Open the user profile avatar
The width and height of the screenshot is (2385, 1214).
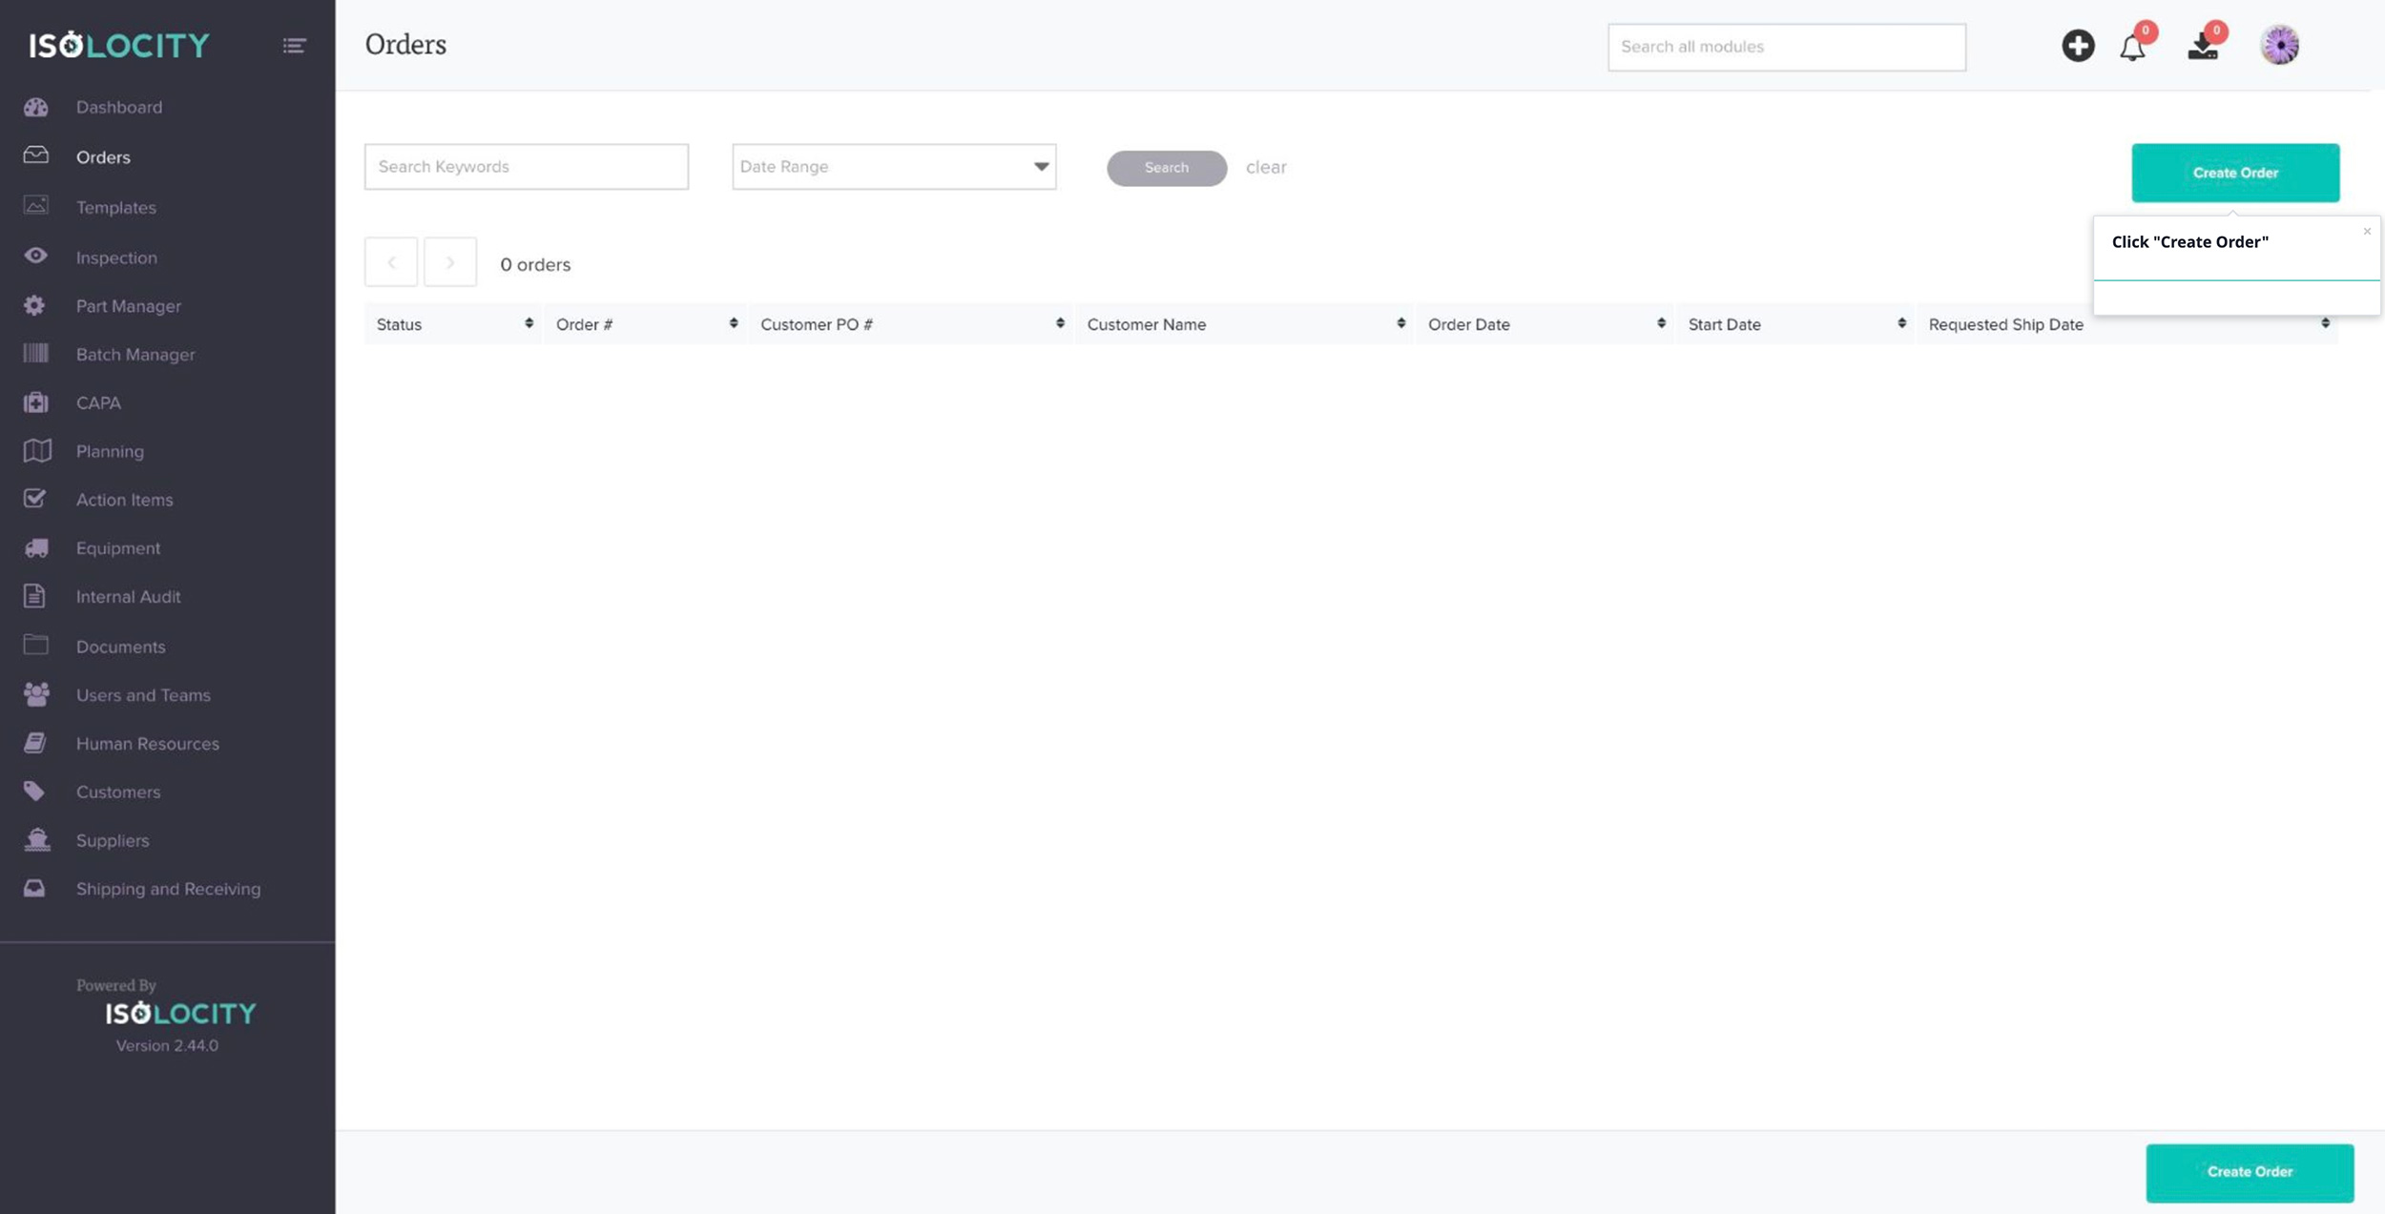pos(2280,45)
